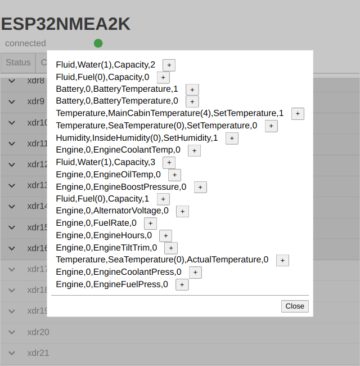Click + beside Engine,0,AlternatorVoltage,0

(x=182, y=212)
